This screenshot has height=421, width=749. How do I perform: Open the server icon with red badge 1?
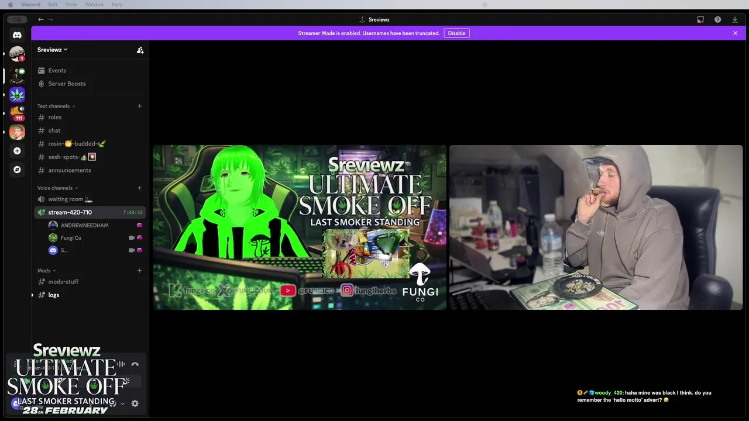coord(17,54)
